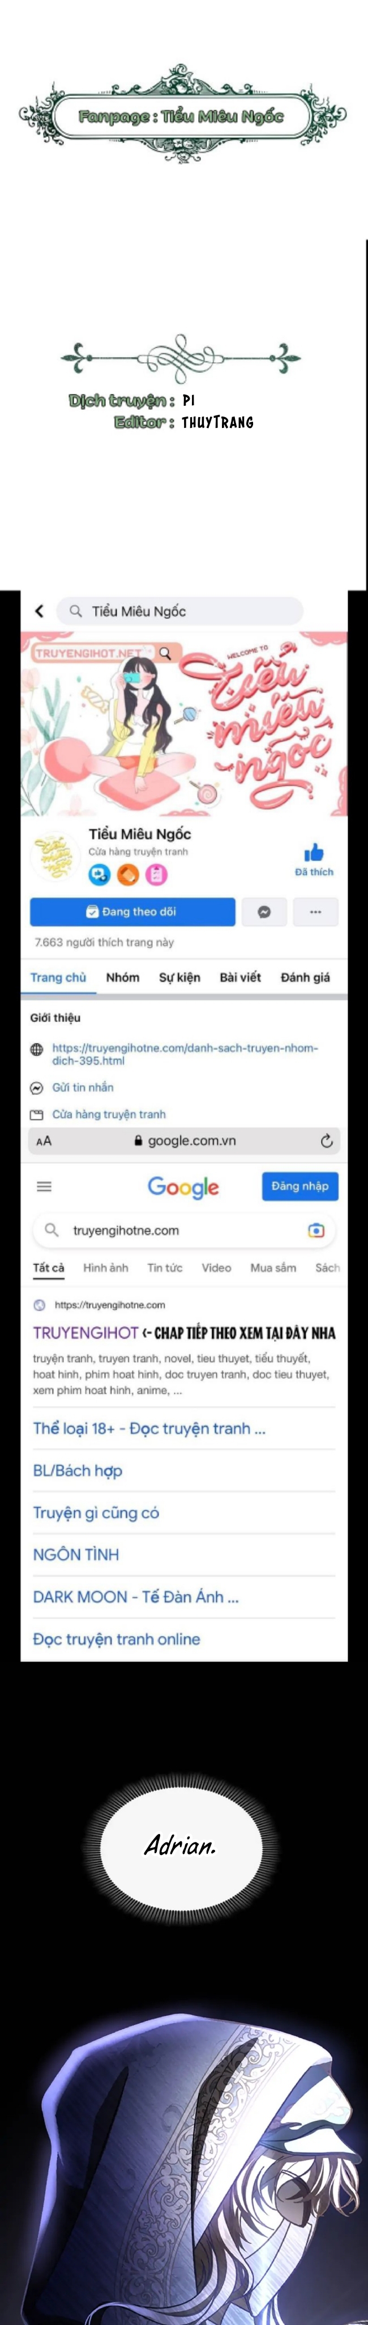The width and height of the screenshot is (368, 2325).
Task: Open the Thể loại 18+ result link
Action: (149, 1428)
